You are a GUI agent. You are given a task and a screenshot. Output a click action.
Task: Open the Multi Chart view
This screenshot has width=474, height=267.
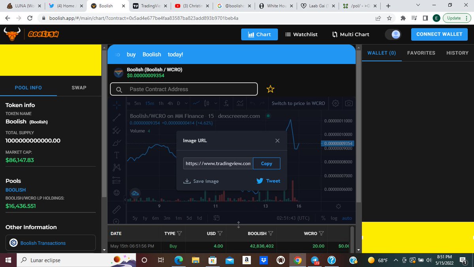[x=351, y=34]
